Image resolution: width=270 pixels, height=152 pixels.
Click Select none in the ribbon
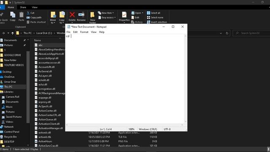pos(155,17)
